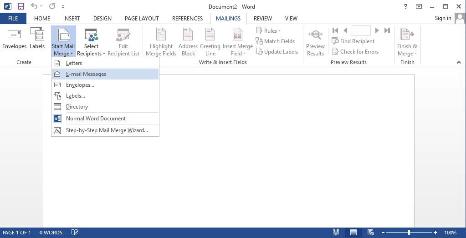
Task: Choose Labels... from the dropdown menu
Action: (105, 96)
